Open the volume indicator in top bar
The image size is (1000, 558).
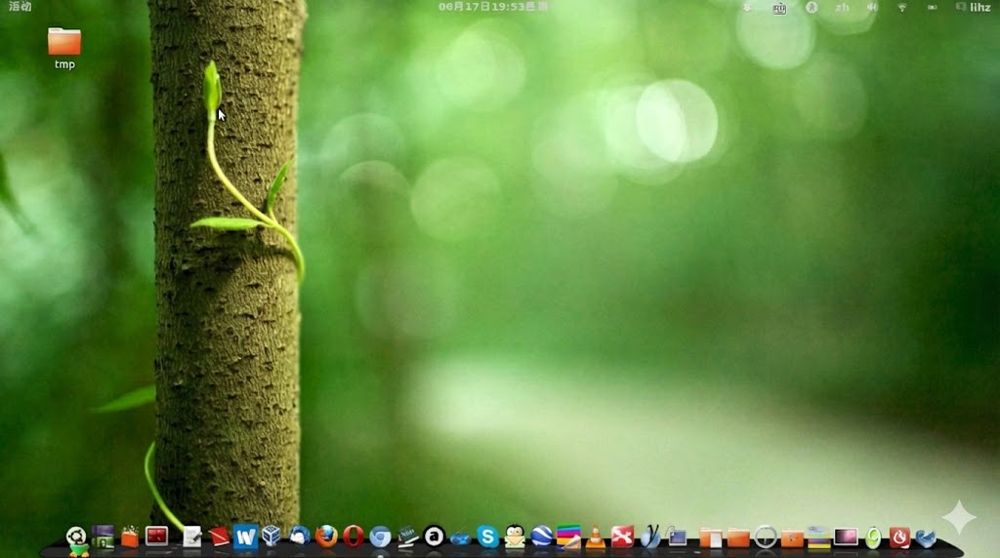(x=872, y=8)
